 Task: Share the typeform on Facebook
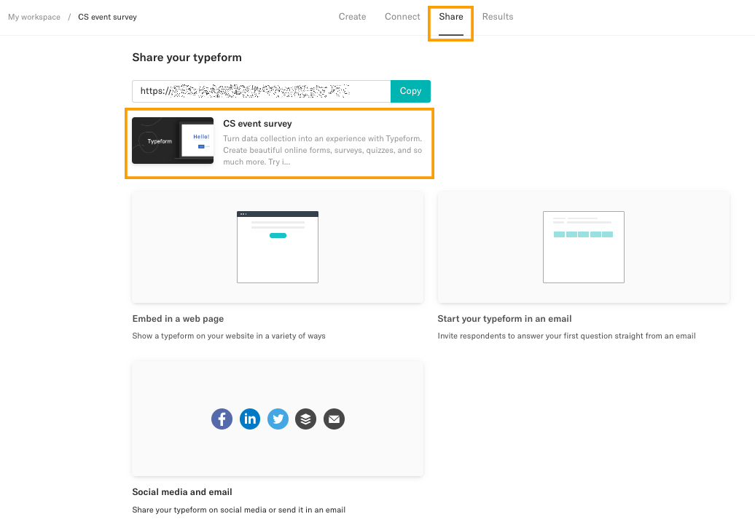tap(222, 419)
